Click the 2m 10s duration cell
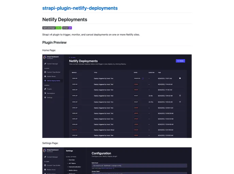 pos(151,102)
